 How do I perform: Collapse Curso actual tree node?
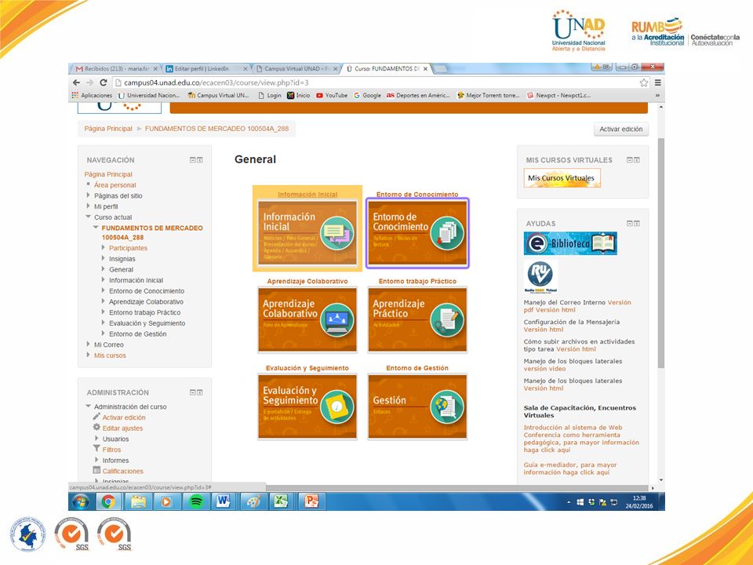[x=89, y=217]
